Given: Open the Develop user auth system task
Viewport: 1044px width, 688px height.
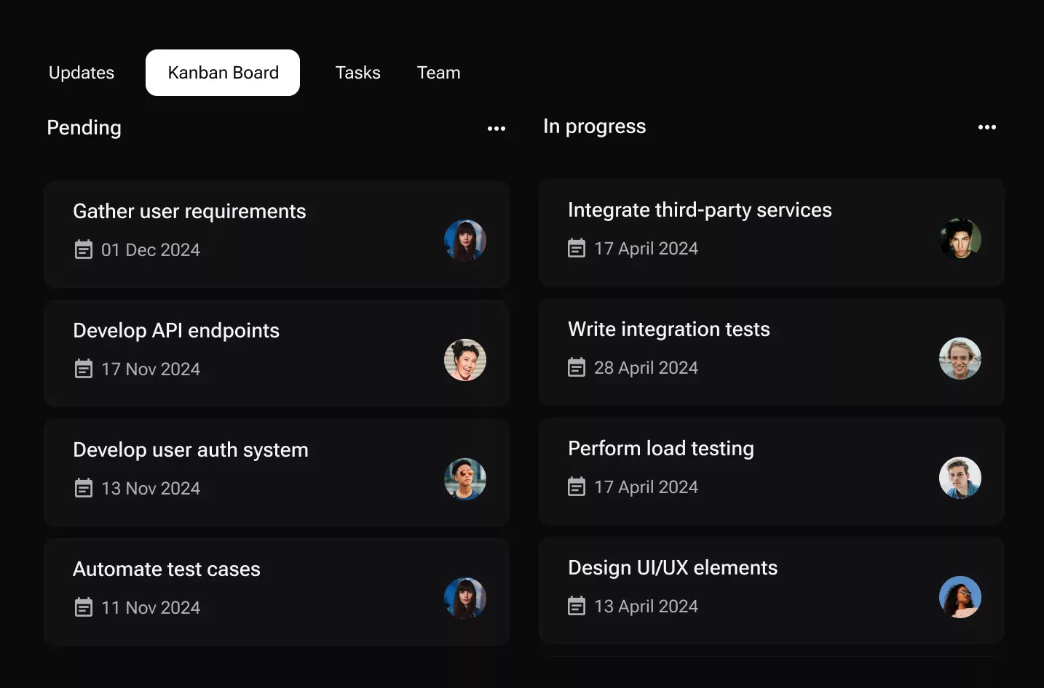Looking at the screenshot, I should (191, 449).
